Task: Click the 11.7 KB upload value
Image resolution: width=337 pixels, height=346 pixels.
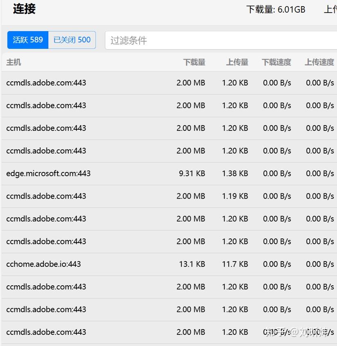Action: point(235,264)
